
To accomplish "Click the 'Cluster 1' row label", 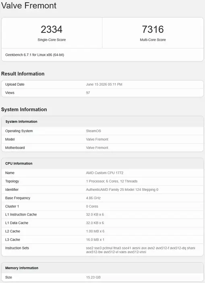I will pyautogui.click(x=12, y=206).
